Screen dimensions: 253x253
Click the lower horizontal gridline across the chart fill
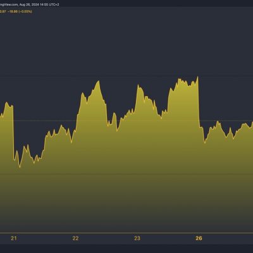pos(126,174)
